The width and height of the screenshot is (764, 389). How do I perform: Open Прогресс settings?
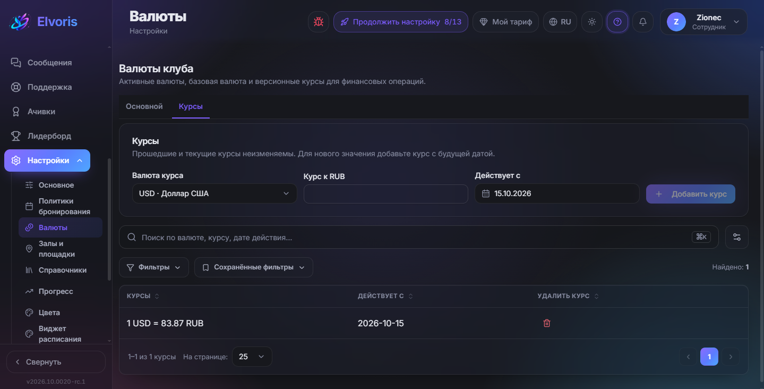[x=61, y=291]
